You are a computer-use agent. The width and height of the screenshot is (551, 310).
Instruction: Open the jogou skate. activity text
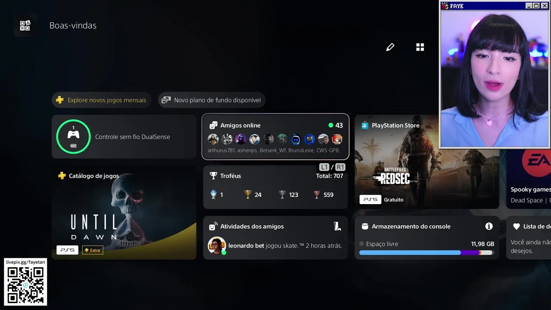[304, 246]
